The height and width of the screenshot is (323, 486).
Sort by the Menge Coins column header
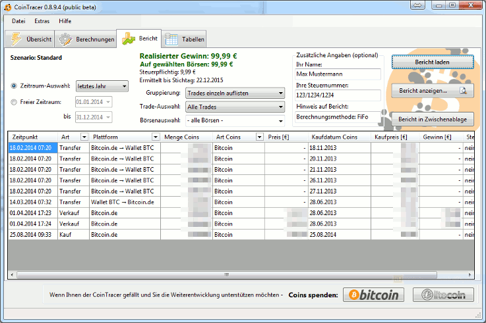point(186,137)
